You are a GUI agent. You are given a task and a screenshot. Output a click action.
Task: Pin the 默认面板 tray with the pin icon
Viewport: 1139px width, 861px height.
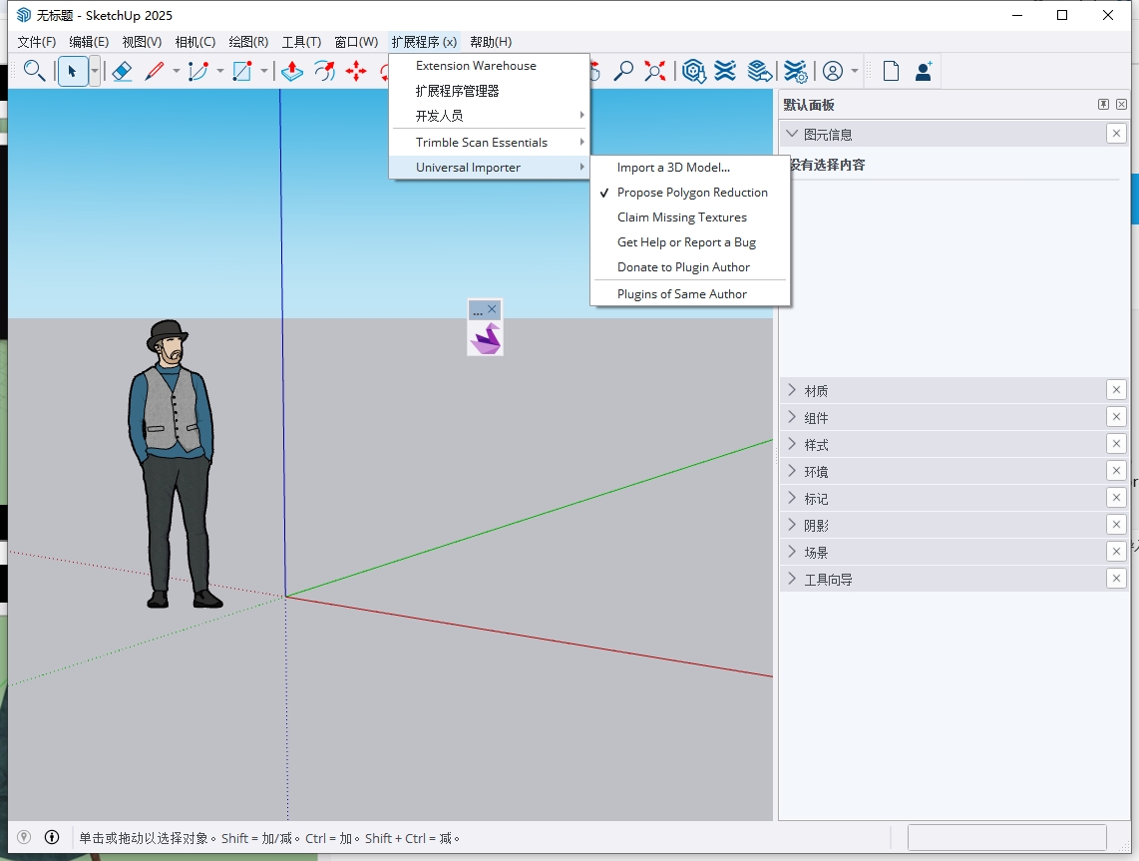point(1103,105)
